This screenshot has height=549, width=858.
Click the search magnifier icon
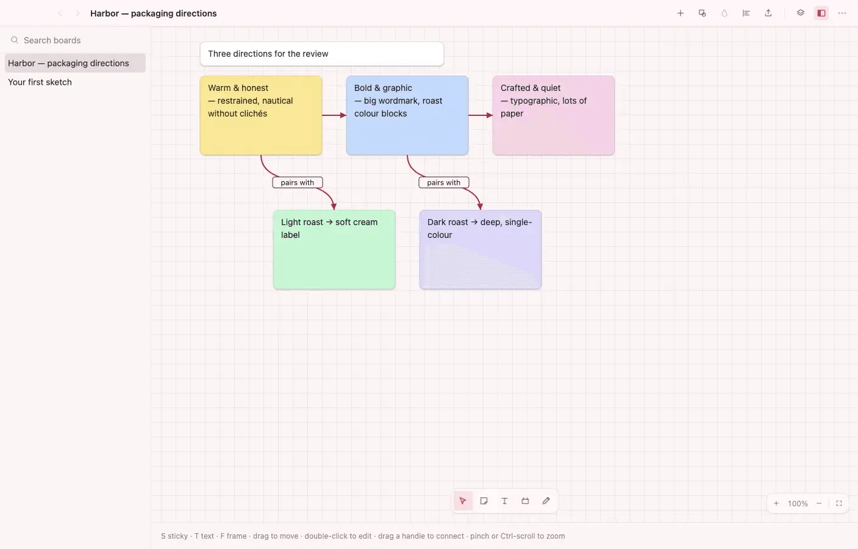(14, 40)
